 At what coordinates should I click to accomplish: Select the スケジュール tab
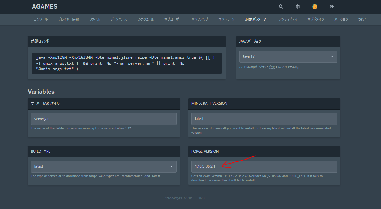click(145, 19)
